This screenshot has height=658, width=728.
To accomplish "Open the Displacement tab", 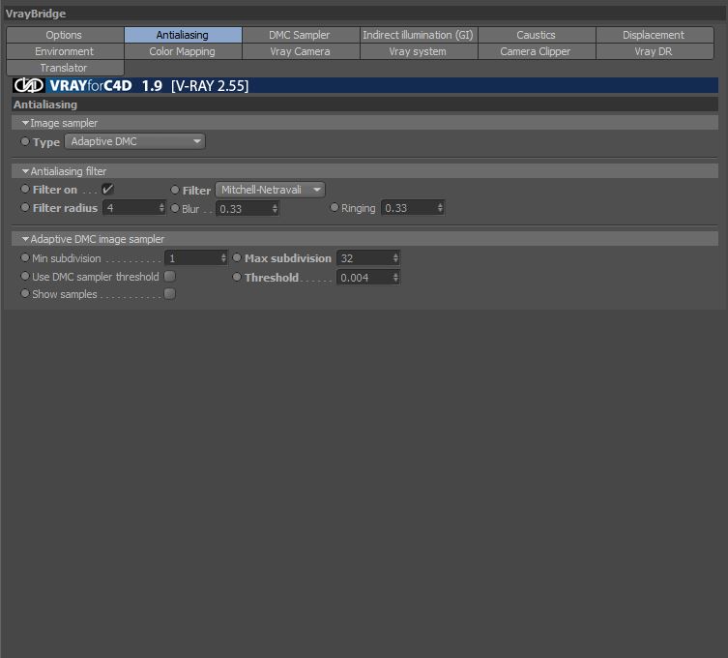I will [655, 35].
